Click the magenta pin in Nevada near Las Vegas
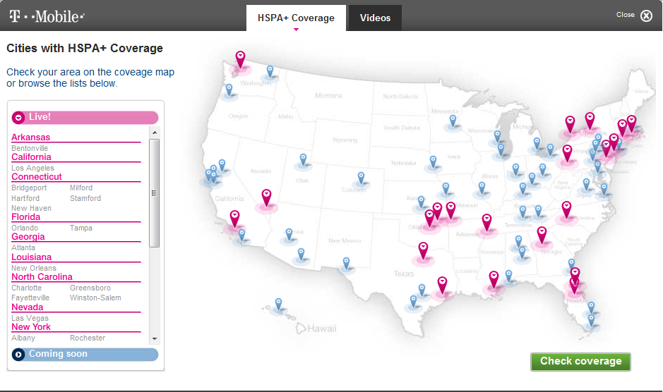Viewport: 663px width, 392px height. point(266,197)
